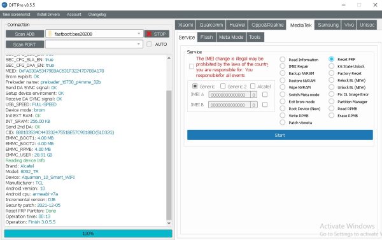This screenshot has width=382, height=240.
Task: Select Exit brom mode radio button
Action: tap(282, 101)
